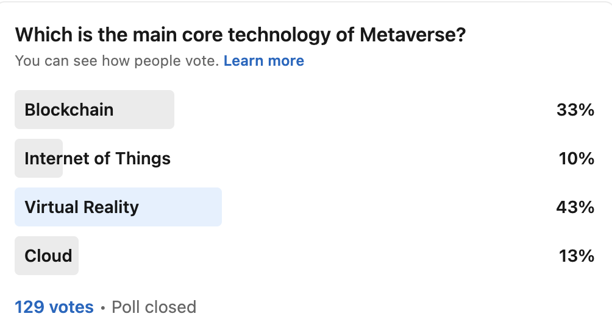
Task: Click the 13% Cloud percentage
Action: point(576,256)
